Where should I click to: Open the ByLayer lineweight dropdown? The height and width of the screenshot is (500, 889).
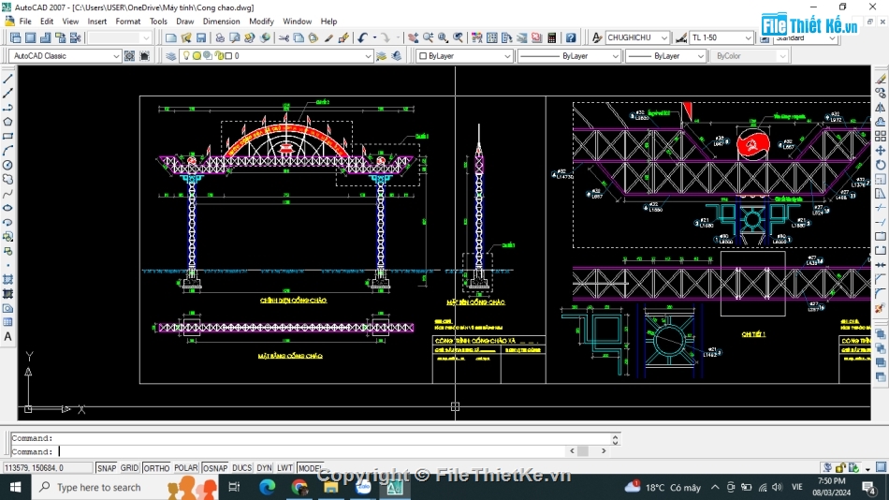point(700,56)
